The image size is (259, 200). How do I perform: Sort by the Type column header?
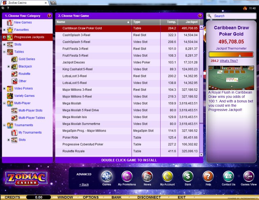pyautogui.click(x=146, y=22)
